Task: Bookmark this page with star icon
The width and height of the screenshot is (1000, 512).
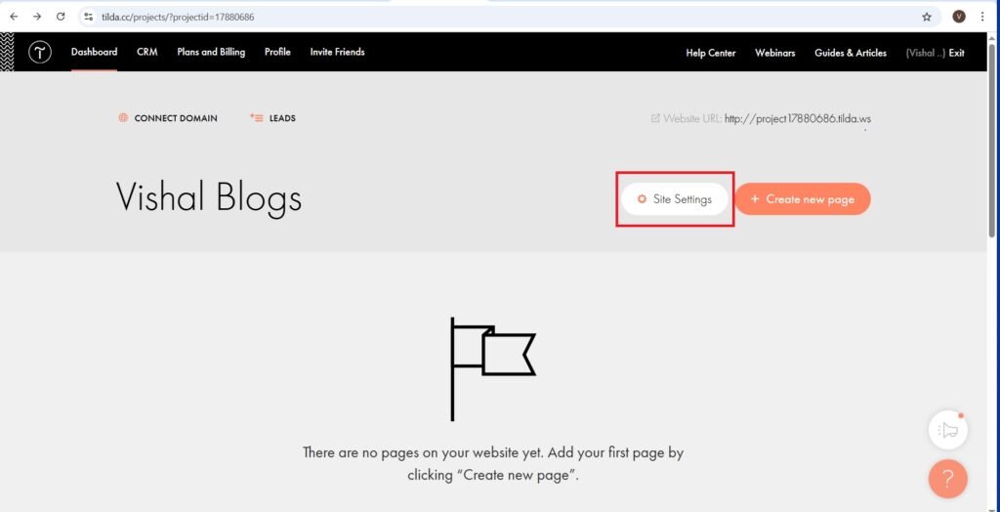Action: [x=927, y=17]
